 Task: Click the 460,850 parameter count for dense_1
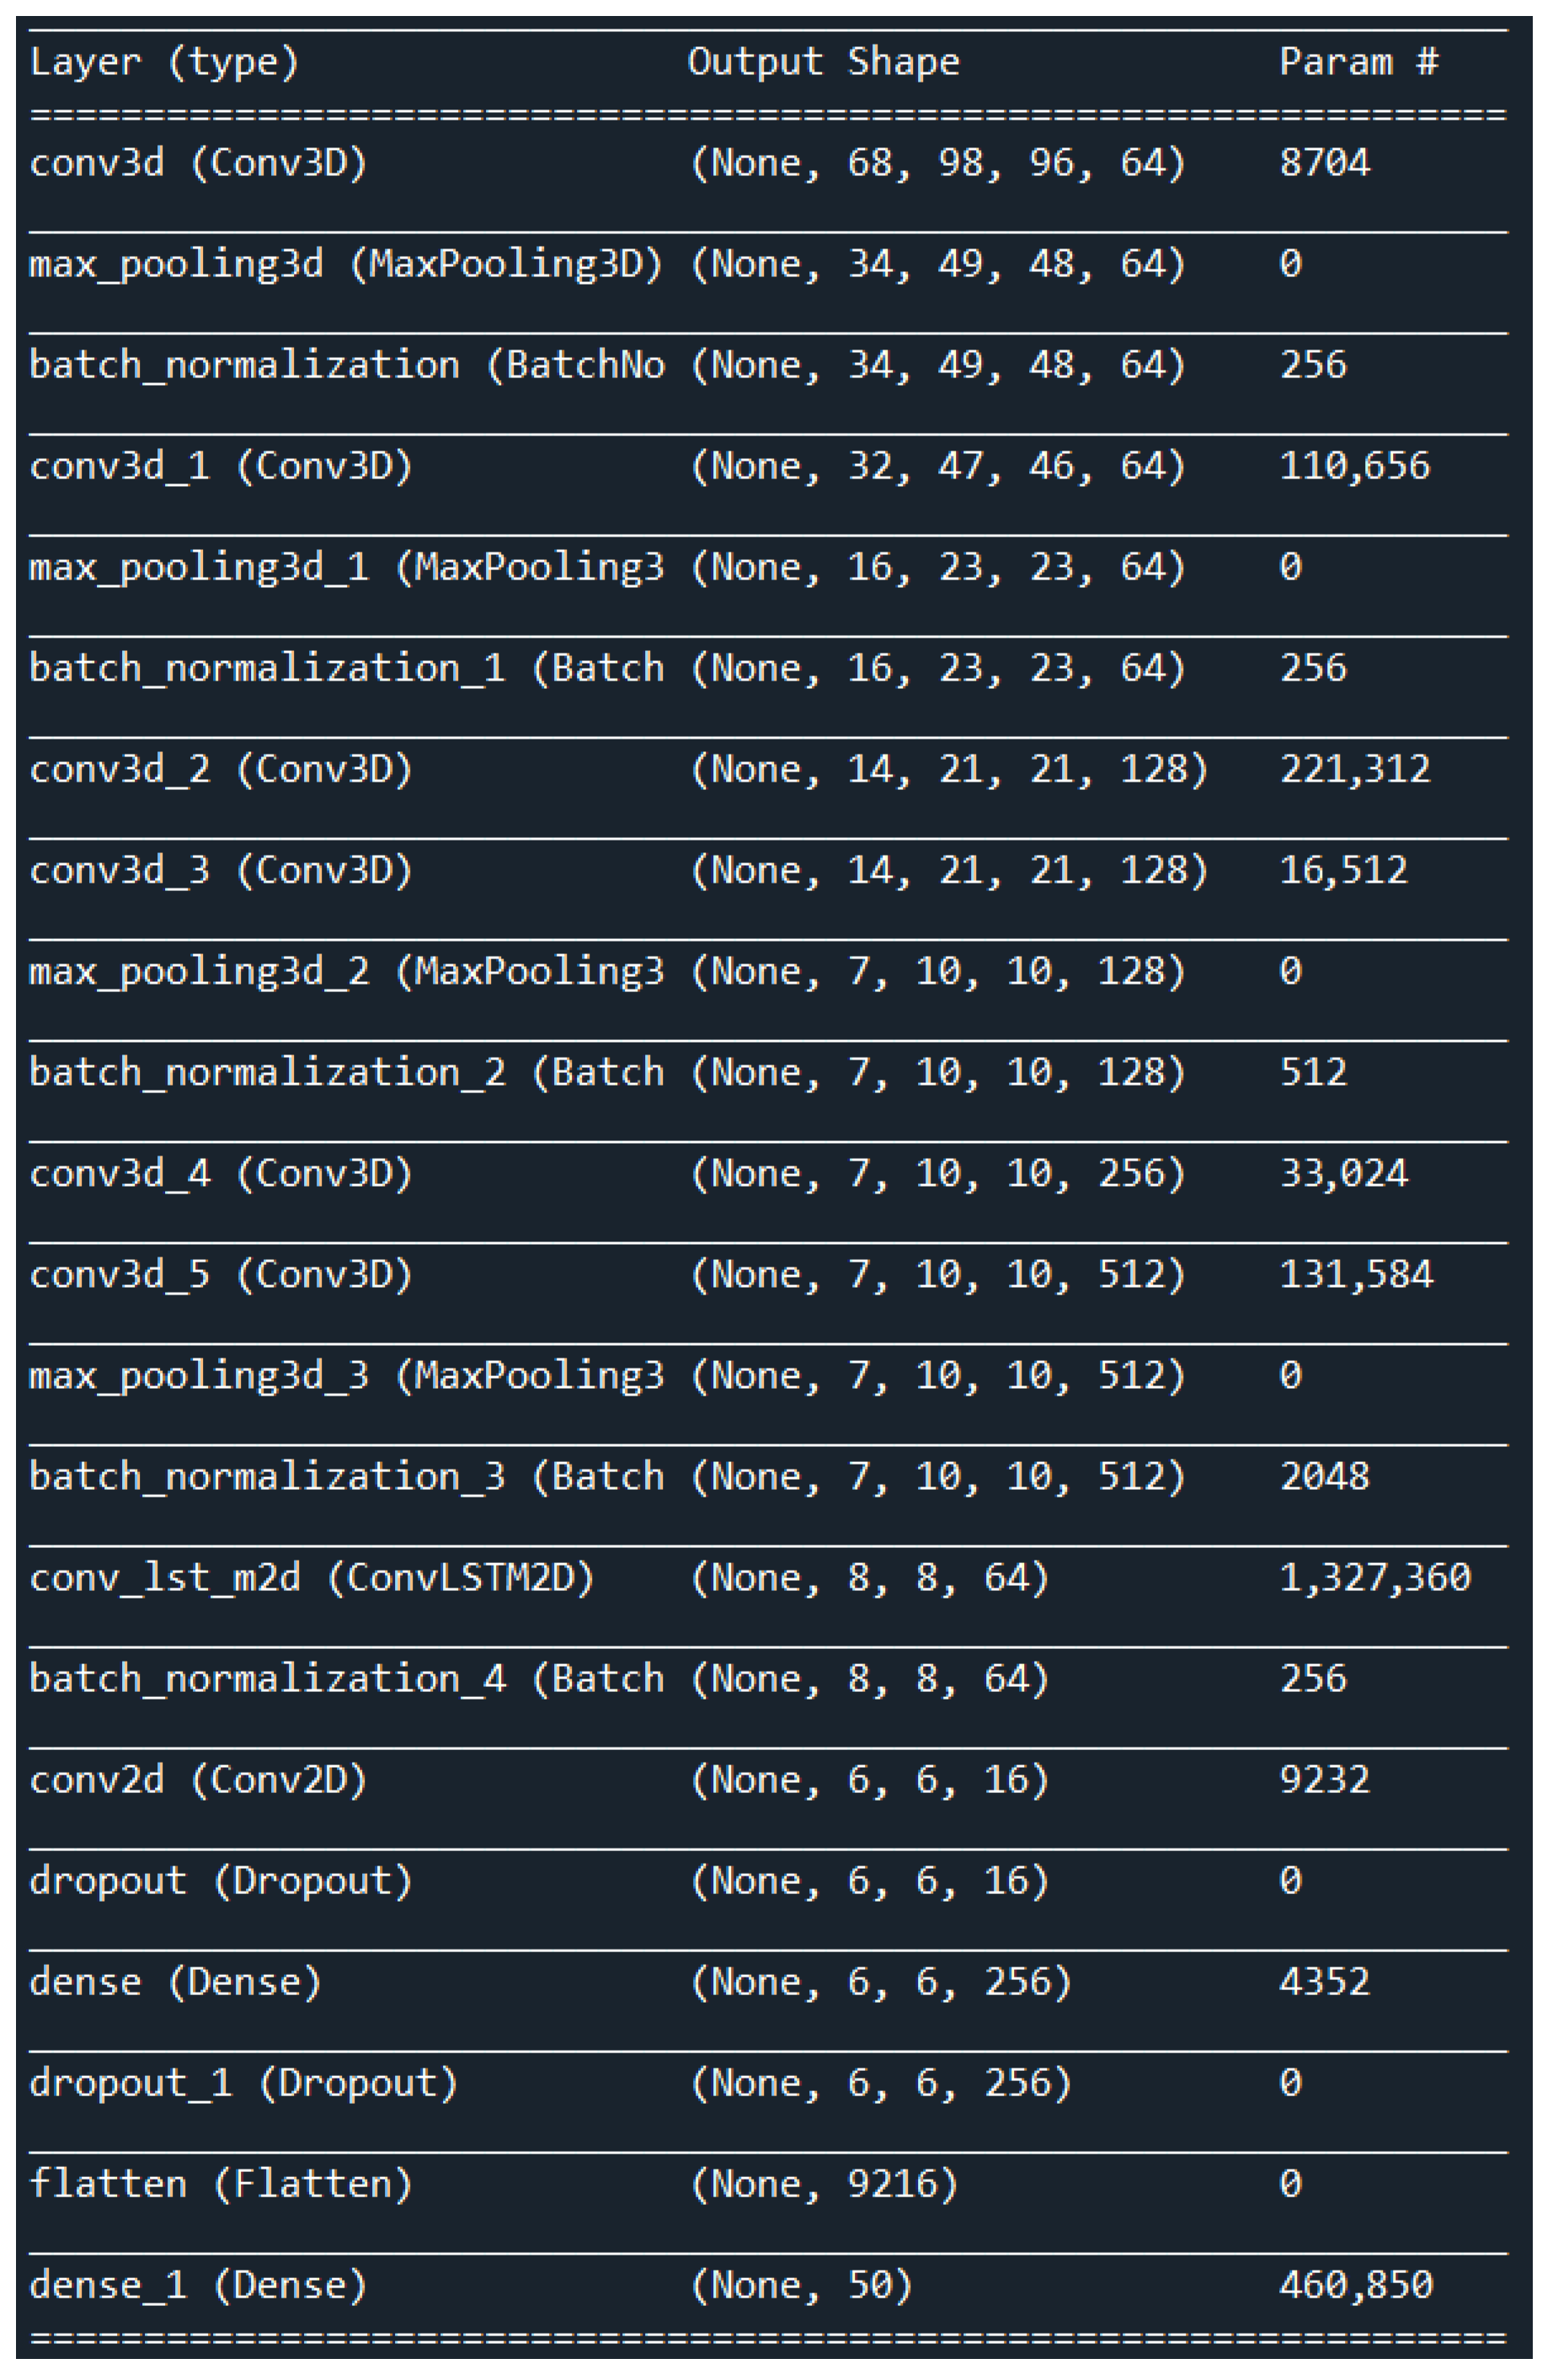[1355, 2285]
